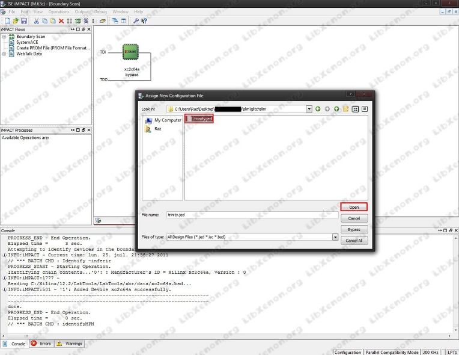The width and height of the screenshot is (459, 355).
Task: Click the bug Debug Chain icon
Action: tap(86, 21)
